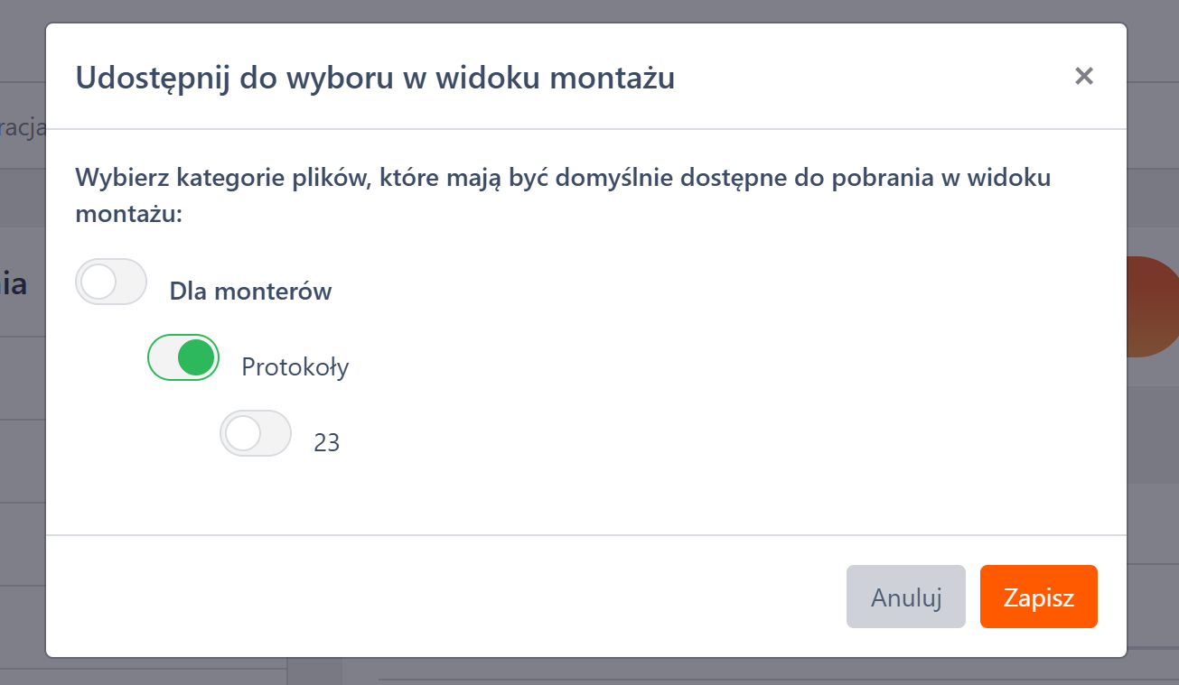Save changes with the orange Zapisz button
Image resolution: width=1179 pixels, height=685 pixels.
[1038, 597]
